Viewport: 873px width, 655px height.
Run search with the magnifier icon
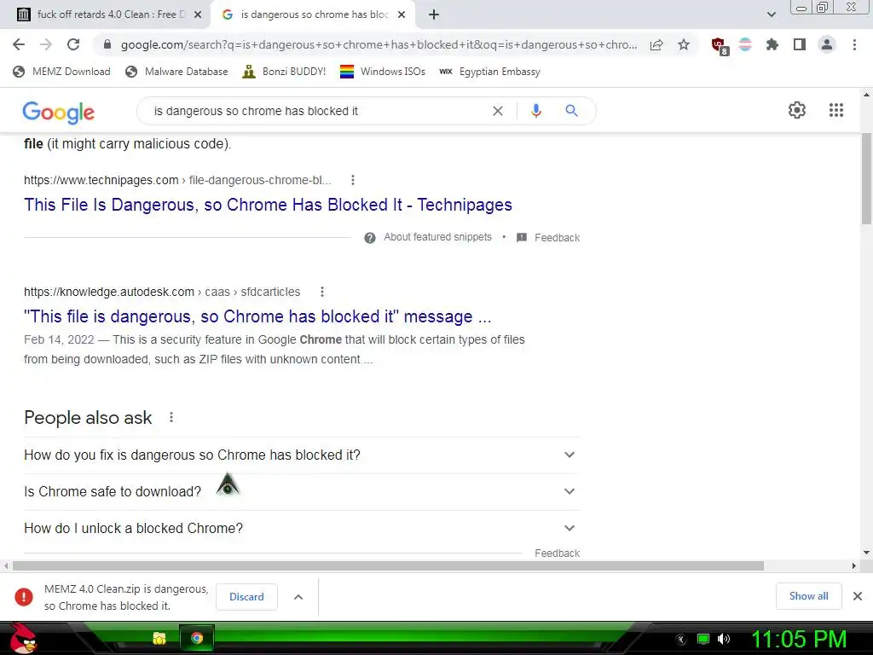pos(571,110)
